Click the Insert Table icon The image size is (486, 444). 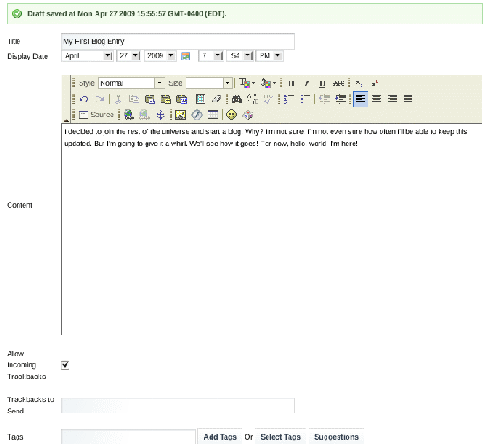click(x=213, y=115)
